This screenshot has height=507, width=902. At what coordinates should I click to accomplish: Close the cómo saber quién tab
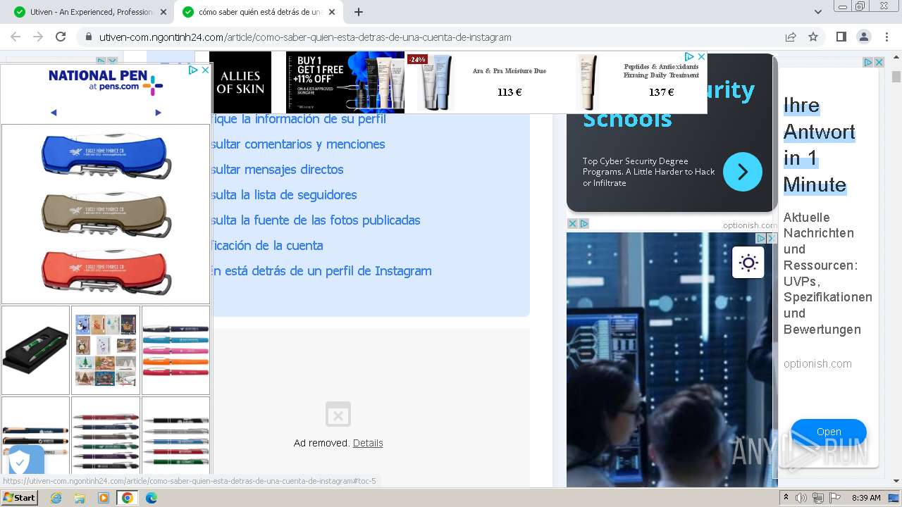click(331, 12)
